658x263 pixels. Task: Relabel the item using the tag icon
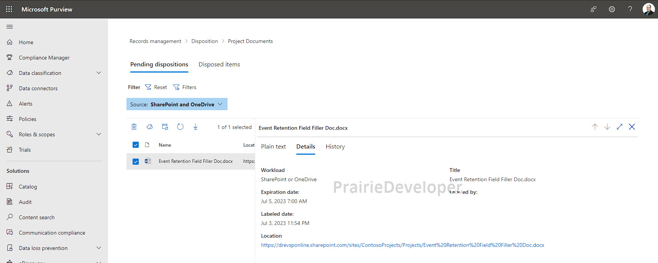[150, 127]
